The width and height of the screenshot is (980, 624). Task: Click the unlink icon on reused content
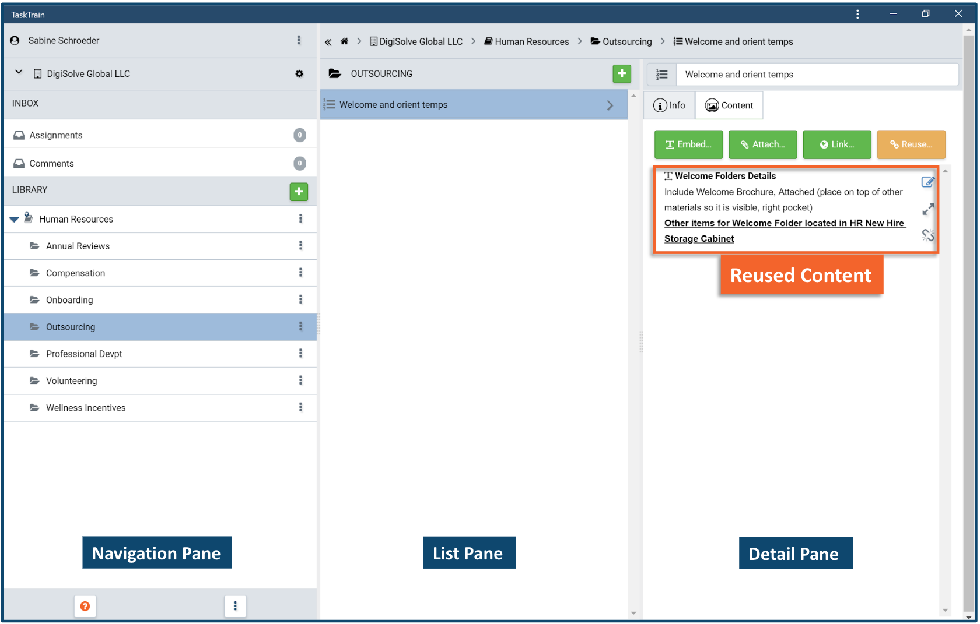coord(928,235)
